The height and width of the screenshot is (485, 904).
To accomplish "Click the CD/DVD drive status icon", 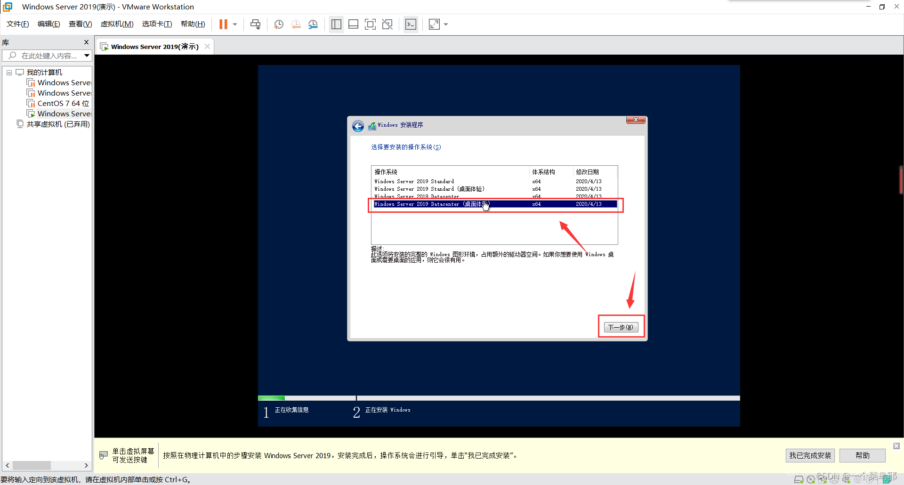I will pos(811,479).
